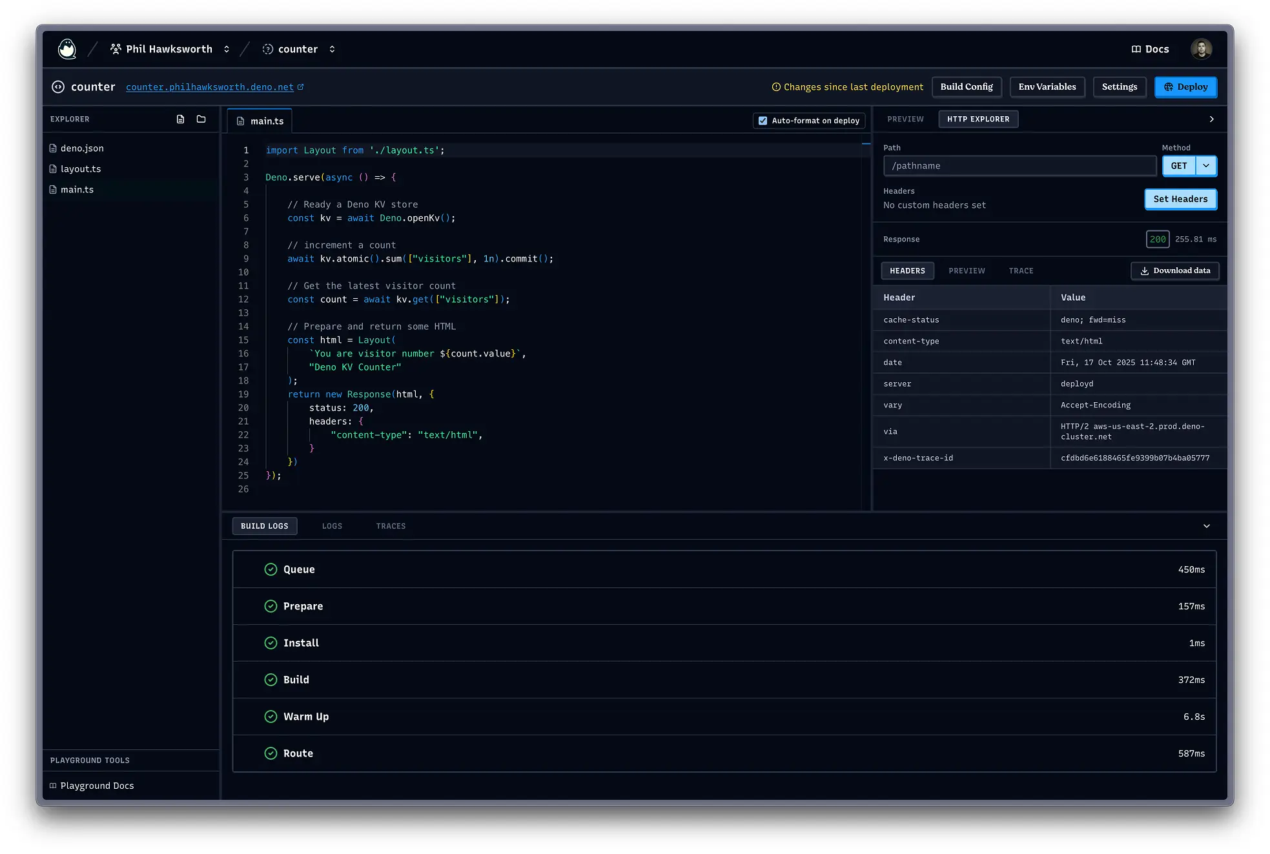This screenshot has width=1270, height=854.
Task: Open the Phil Hawksworth organization switcher
Action: (227, 49)
